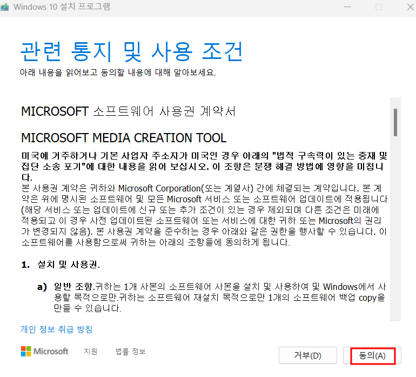Click the 동의(A) accept button
Screen dimensions: 416x377
(372, 355)
